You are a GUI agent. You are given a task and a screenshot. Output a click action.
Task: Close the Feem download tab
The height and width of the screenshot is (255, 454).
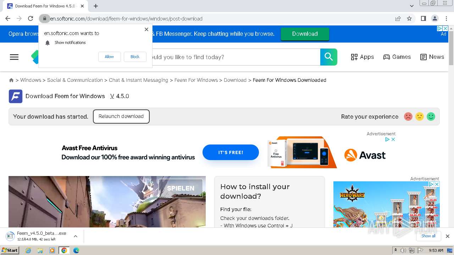pyautogui.click(x=83, y=6)
